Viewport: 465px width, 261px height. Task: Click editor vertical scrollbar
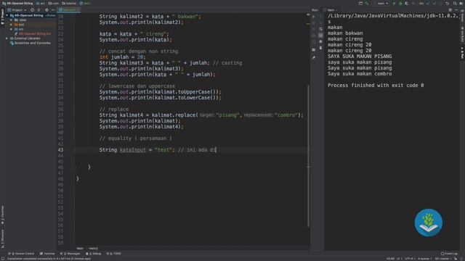pyautogui.click(x=308, y=155)
